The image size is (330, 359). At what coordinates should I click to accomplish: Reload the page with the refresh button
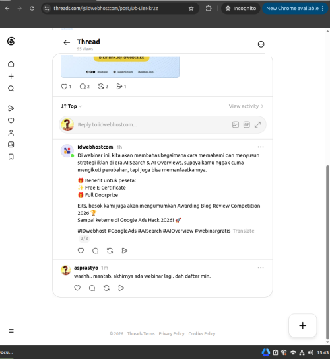(32, 8)
